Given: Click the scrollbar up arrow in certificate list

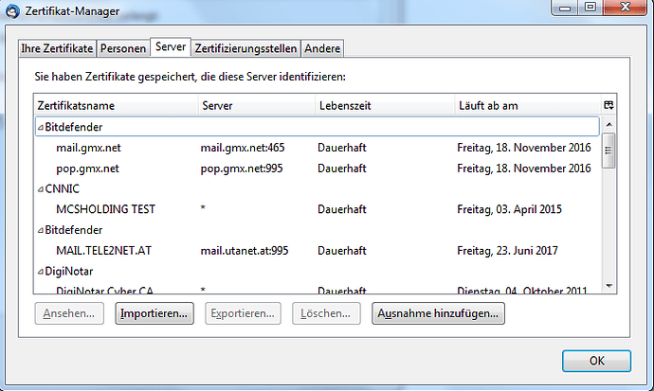Looking at the screenshot, I should (x=609, y=125).
